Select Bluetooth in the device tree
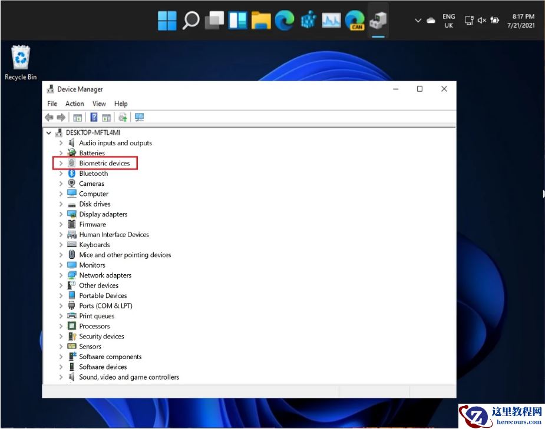This screenshot has height=429, width=545. (93, 173)
